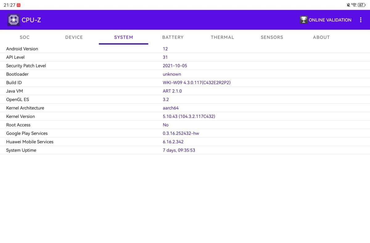The height and width of the screenshot is (243, 370).
Task: Switch to the SOC tab
Action: coord(25,37)
